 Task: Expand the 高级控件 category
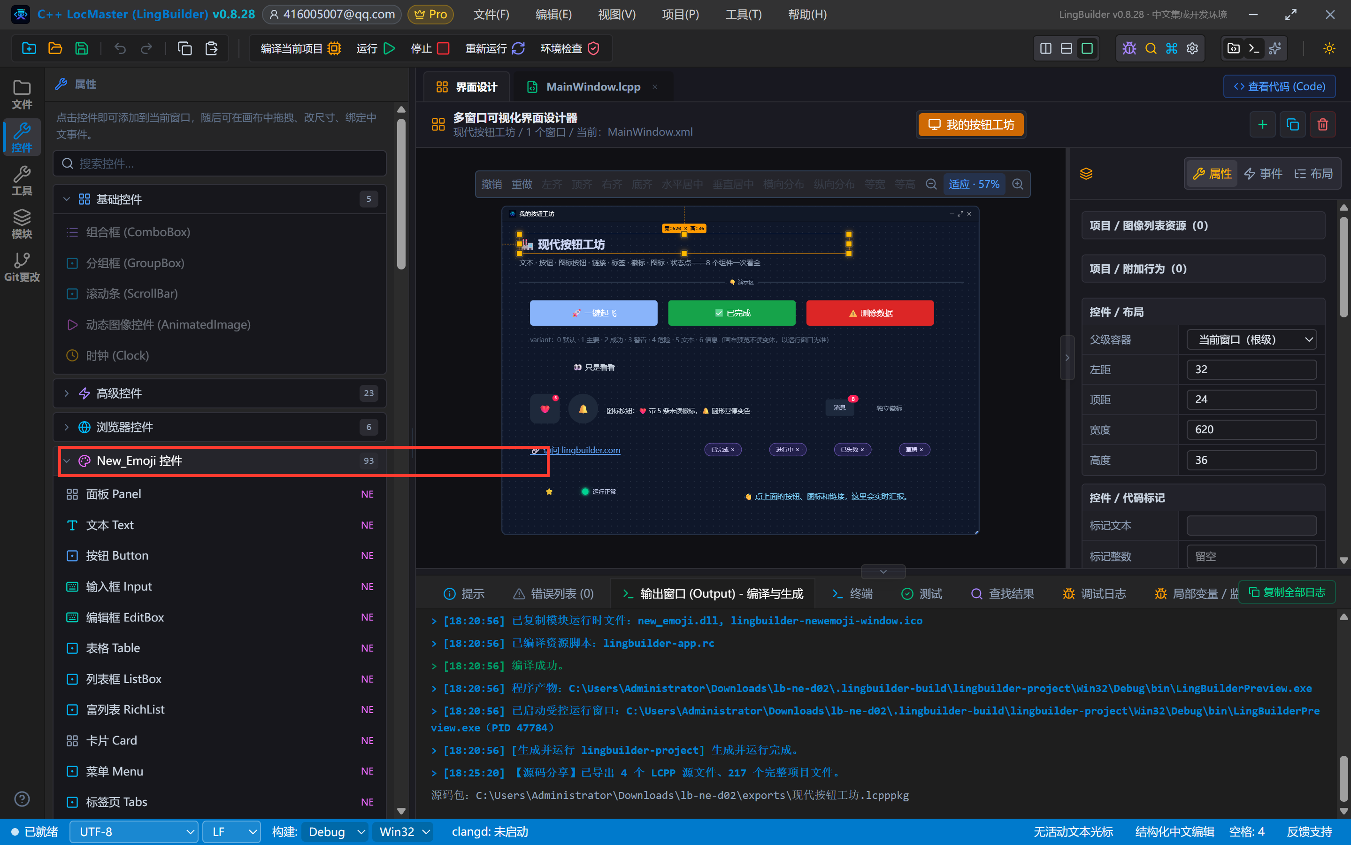[219, 393]
